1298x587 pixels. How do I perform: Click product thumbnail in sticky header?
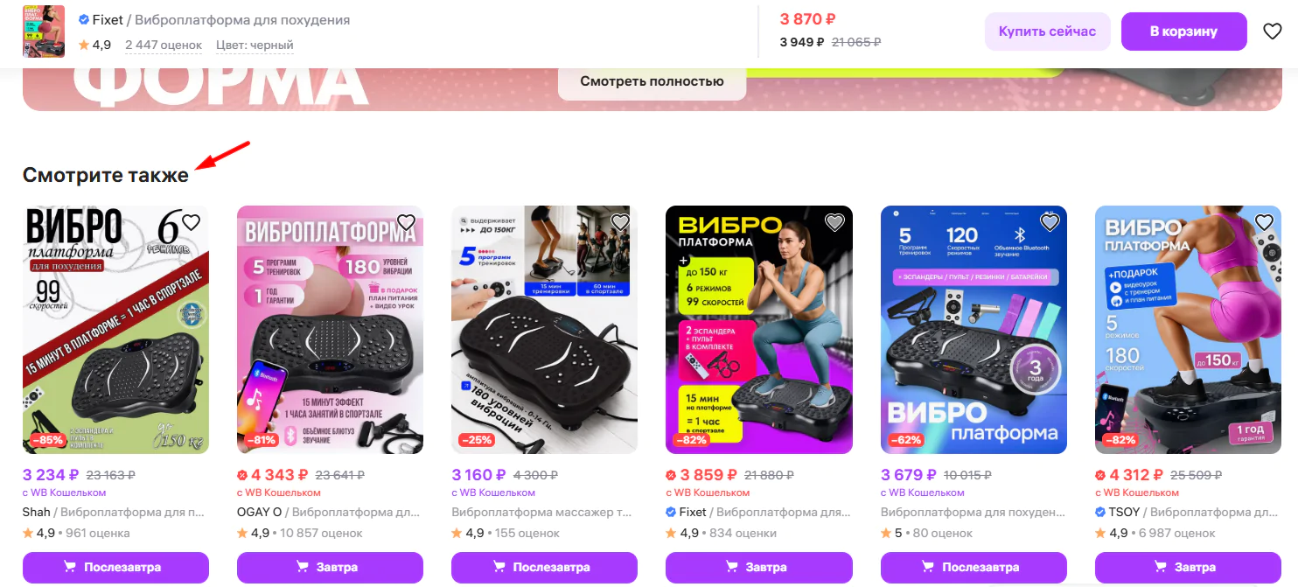44,31
